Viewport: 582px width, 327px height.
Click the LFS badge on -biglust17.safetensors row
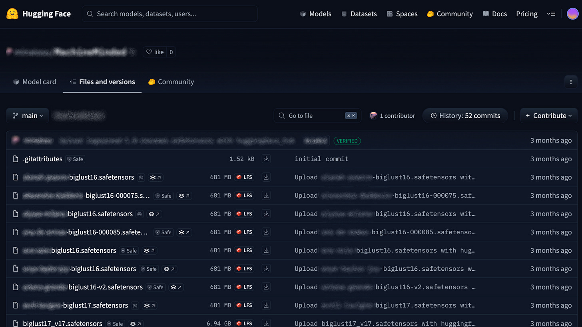[244, 305]
